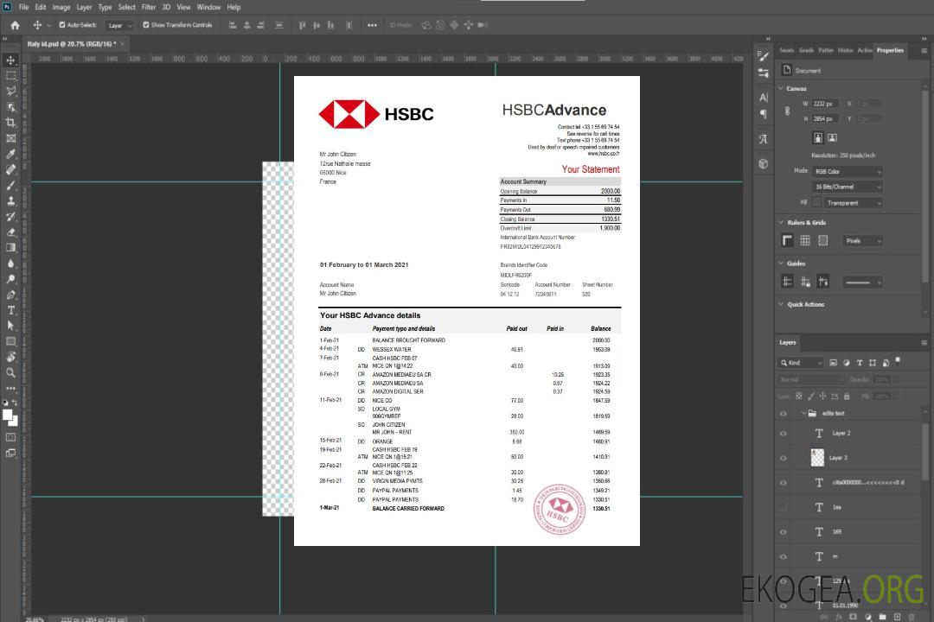Click the Fill color swatch in Properties

(816, 202)
